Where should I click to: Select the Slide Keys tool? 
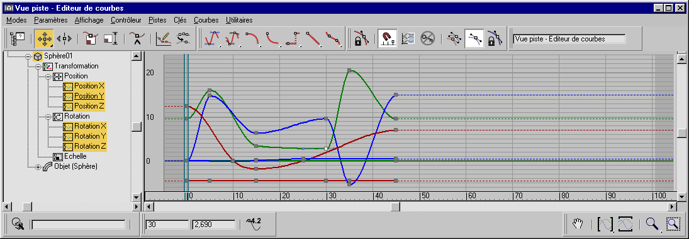pyautogui.click(x=64, y=38)
